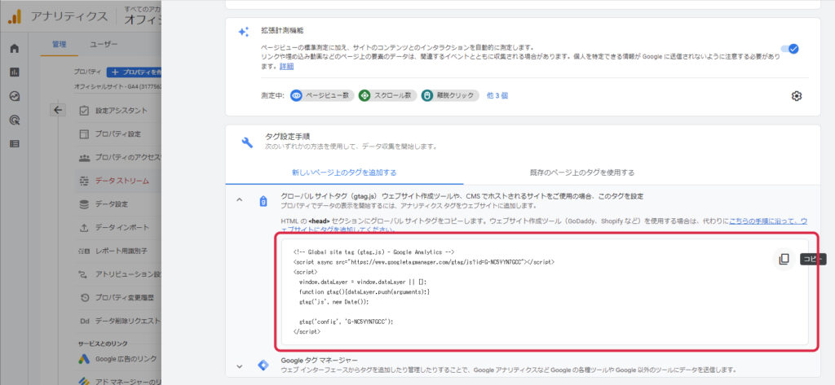Screen dimensions: 835x385
Task: Open the Home icon in left rail
Action: tap(15, 48)
